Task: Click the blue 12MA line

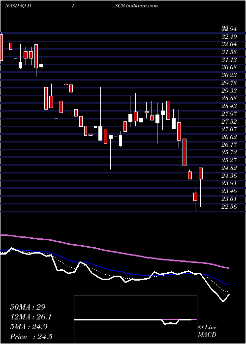Action: 114,270
